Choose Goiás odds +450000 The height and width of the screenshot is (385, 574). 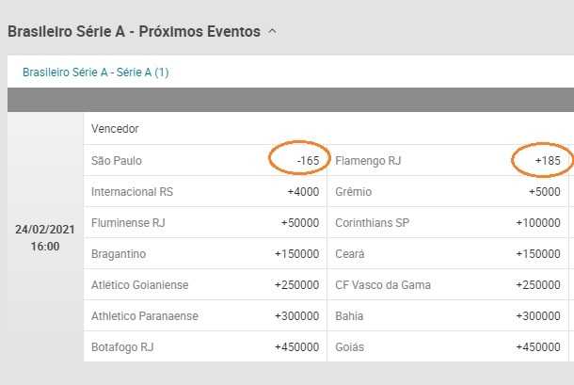pyautogui.click(x=448, y=347)
